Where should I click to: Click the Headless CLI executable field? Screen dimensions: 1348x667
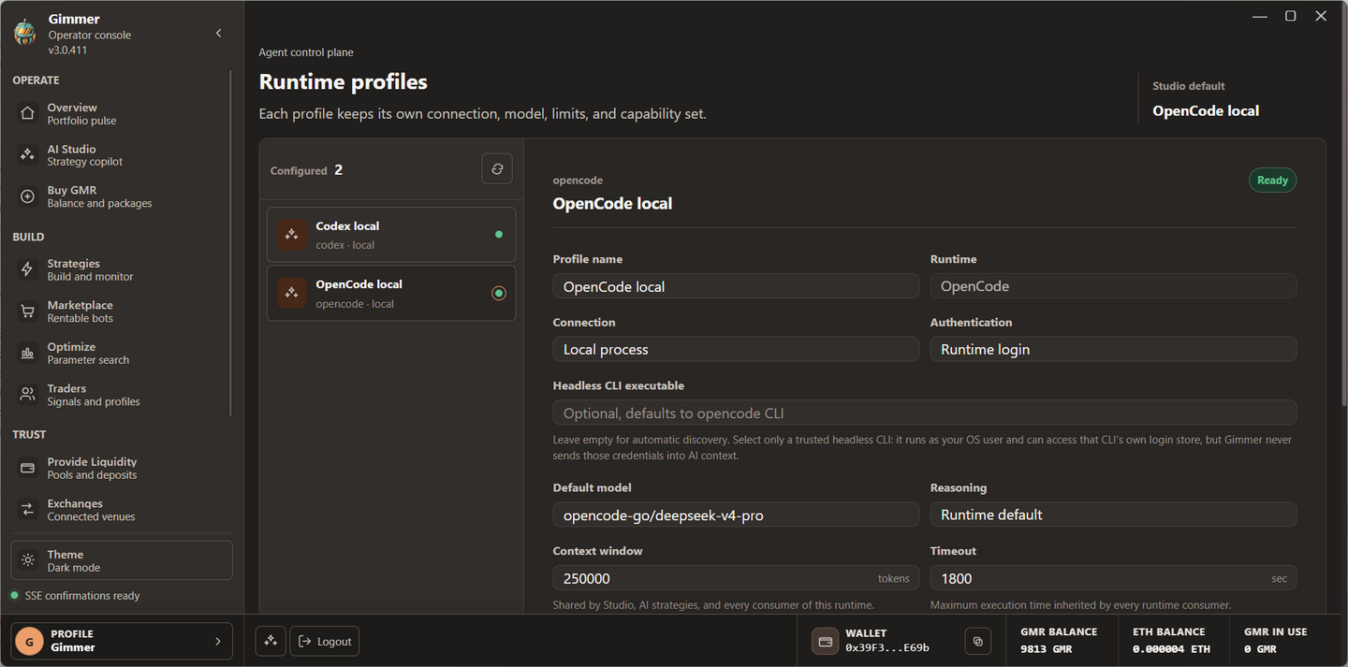tap(925, 413)
